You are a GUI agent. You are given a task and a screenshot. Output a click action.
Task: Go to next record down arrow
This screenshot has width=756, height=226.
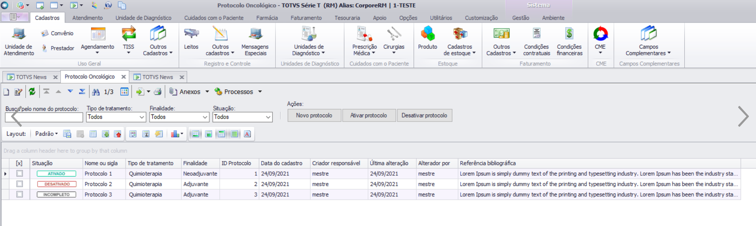tap(70, 91)
